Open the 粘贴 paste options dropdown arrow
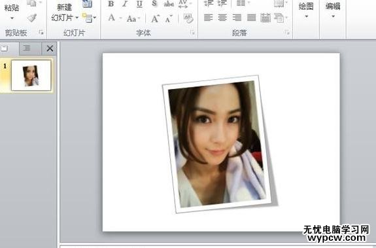Screen dimensions: 376x248 [x=12, y=18]
